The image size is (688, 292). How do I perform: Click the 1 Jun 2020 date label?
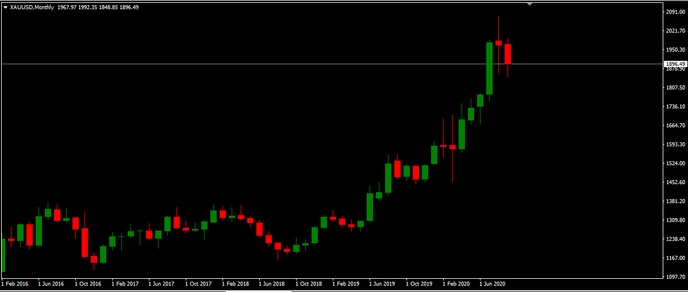(x=493, y=284)
